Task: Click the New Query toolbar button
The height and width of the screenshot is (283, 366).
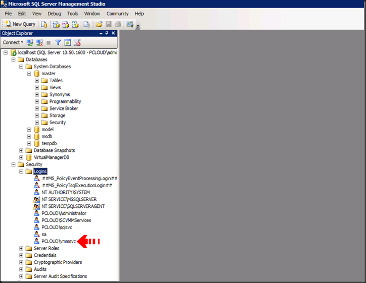Action: click(20, 24)
